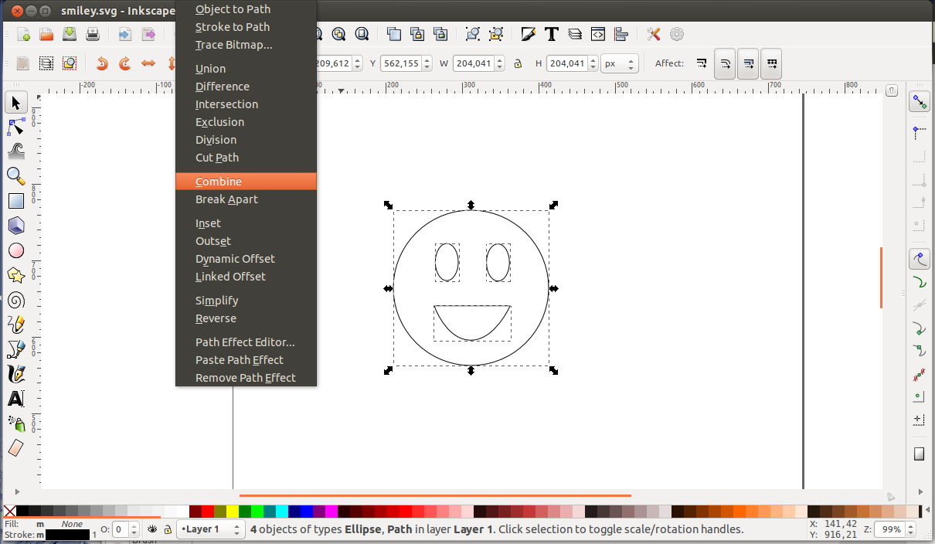The width and height of the screenshot is (935, 544).
Task: Select the Star polygon tool
Action: click(x=15, y=275)
